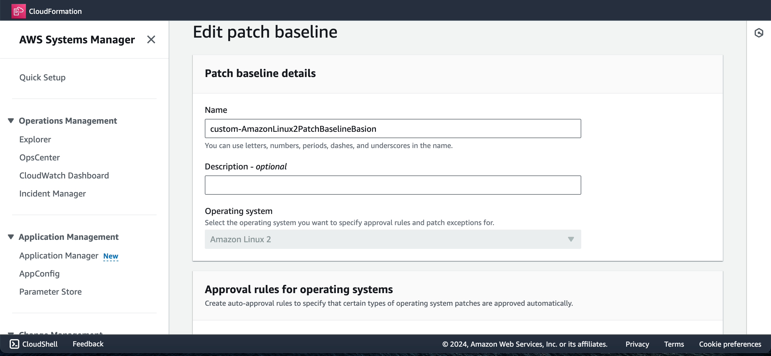Click the copyright 2024 Amazon text
Image resolution: width=771 pixels, height=356 pixels.
525,344
